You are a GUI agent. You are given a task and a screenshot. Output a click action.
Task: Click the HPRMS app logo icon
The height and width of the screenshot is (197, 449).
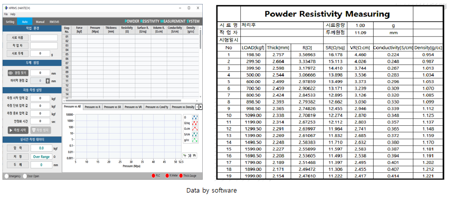tap(6, 8)
